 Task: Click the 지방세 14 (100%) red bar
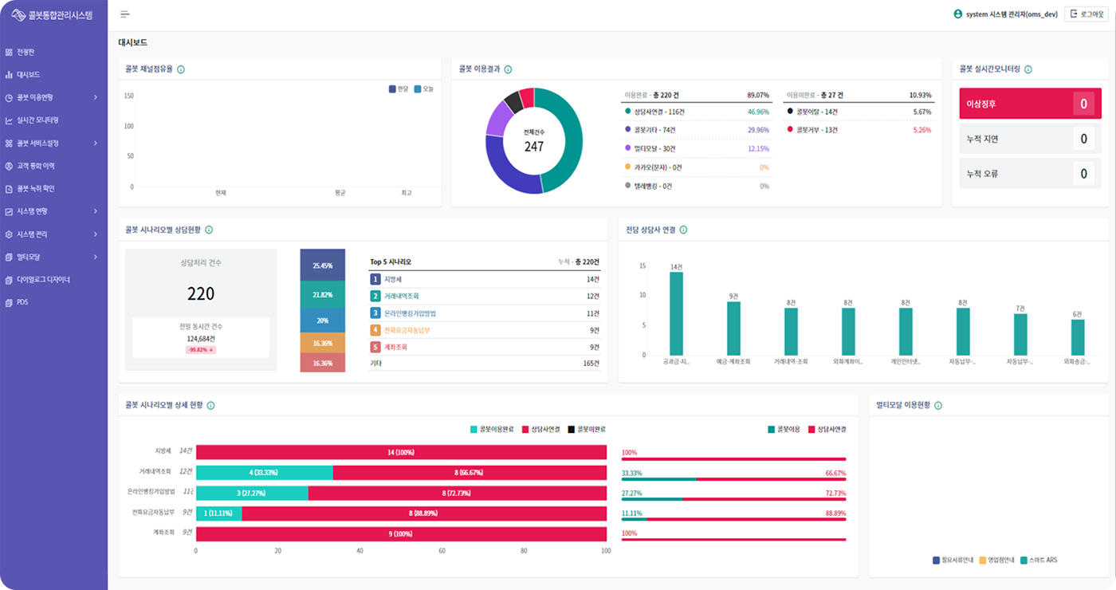tap(401, 453)
